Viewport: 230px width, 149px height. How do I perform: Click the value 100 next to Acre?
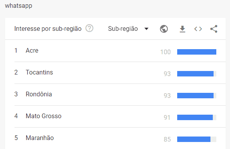pos(165,52)
